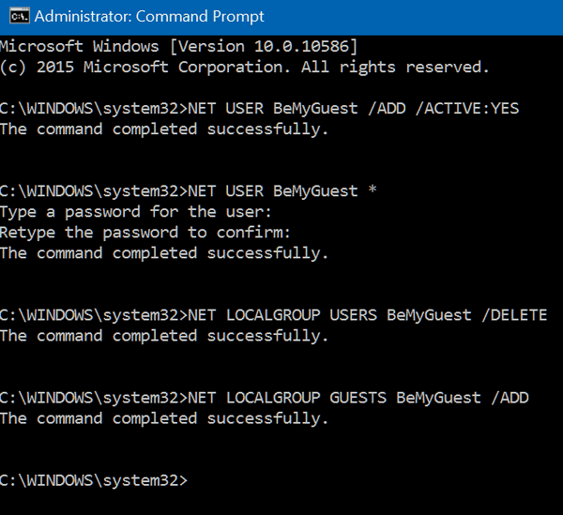
Task: Click the word GUESTS in last command
Action: point(358,398)
